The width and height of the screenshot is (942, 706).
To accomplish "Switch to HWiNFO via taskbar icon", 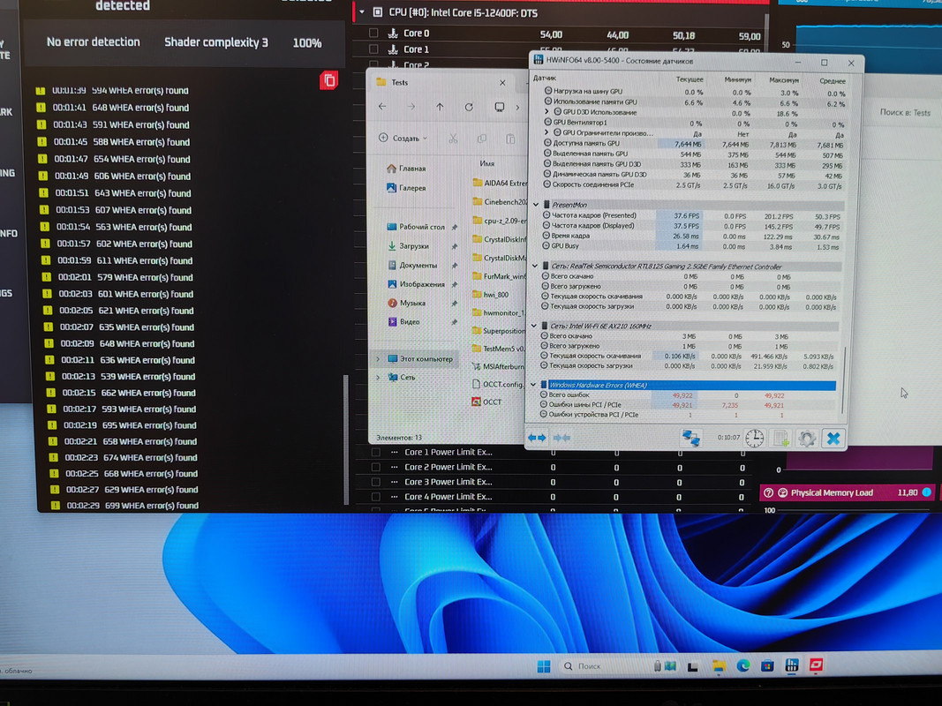I will pos(791,665).
